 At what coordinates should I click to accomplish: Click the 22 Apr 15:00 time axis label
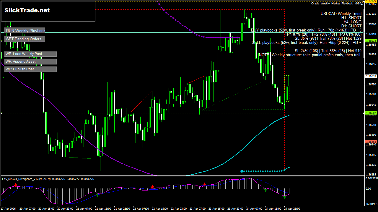[159, 208]
